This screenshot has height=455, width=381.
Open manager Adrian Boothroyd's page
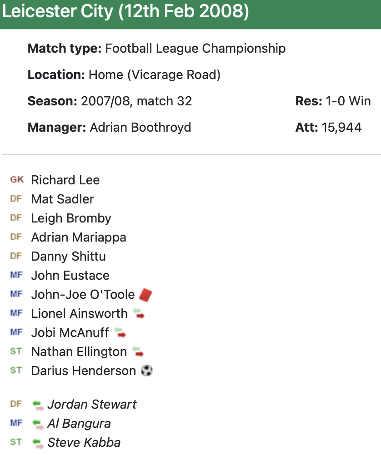click(140, 128)
